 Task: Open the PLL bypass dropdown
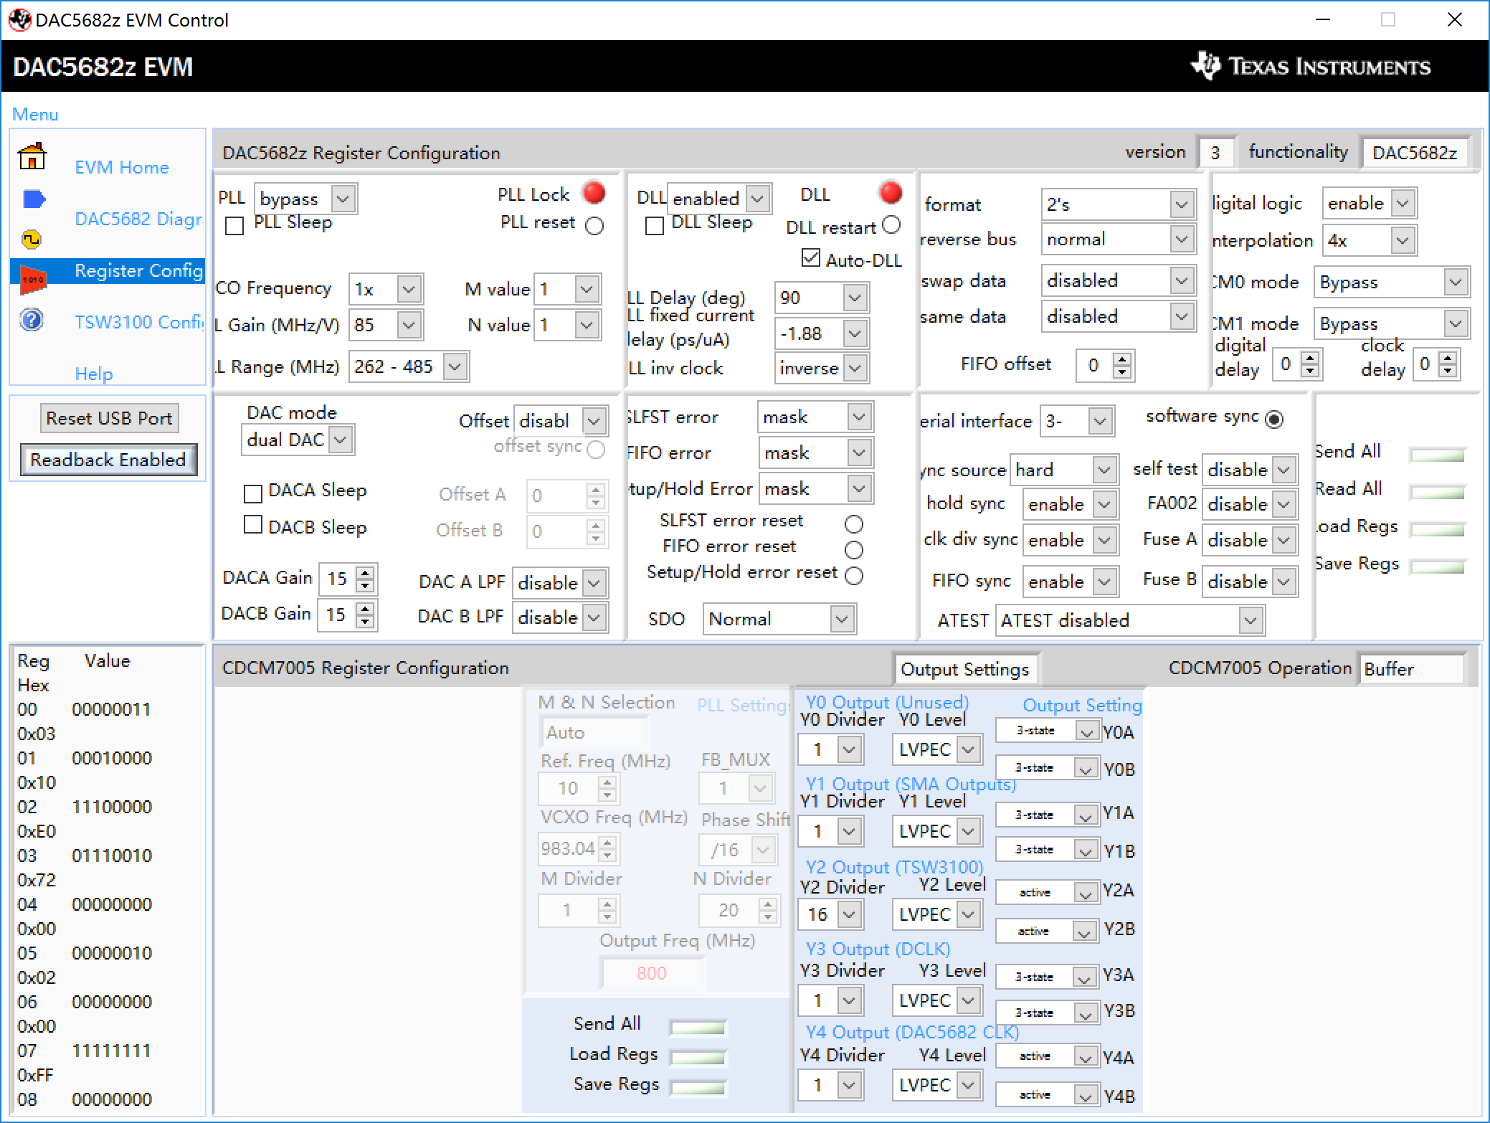[305, 199]
